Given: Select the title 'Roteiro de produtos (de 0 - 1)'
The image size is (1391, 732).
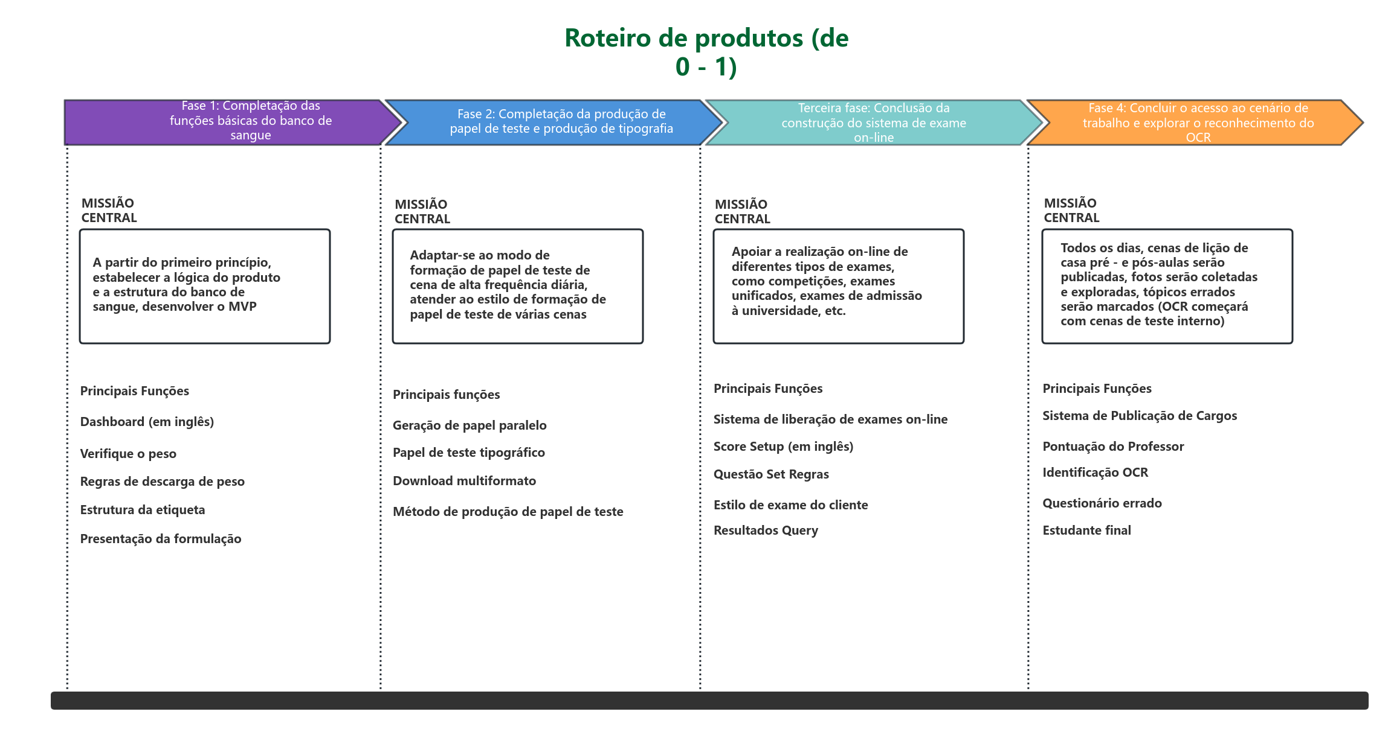Looking at the screenshot, I should 706,52.
